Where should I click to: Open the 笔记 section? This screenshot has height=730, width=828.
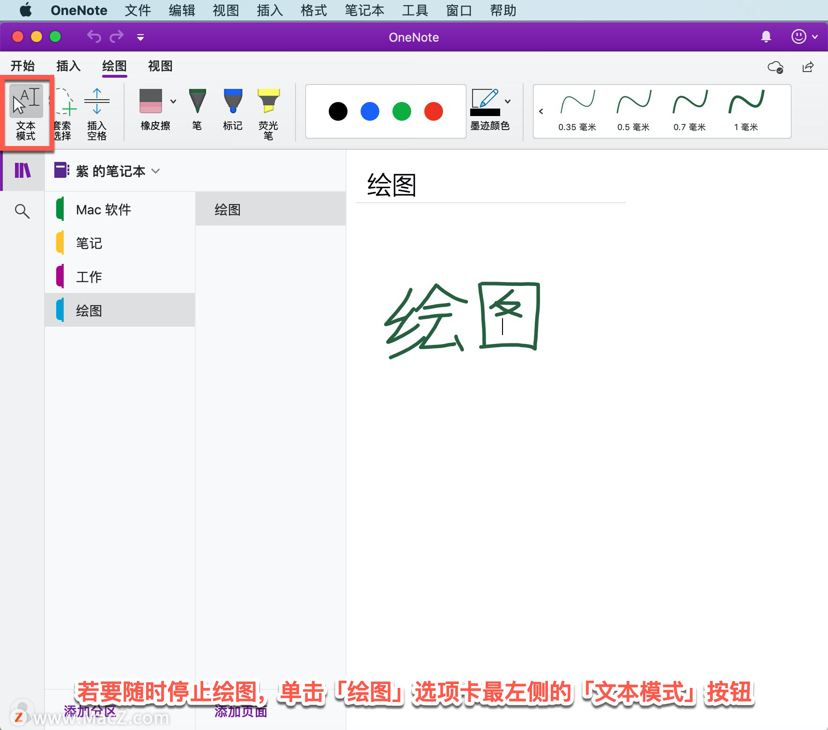point(120,243)
